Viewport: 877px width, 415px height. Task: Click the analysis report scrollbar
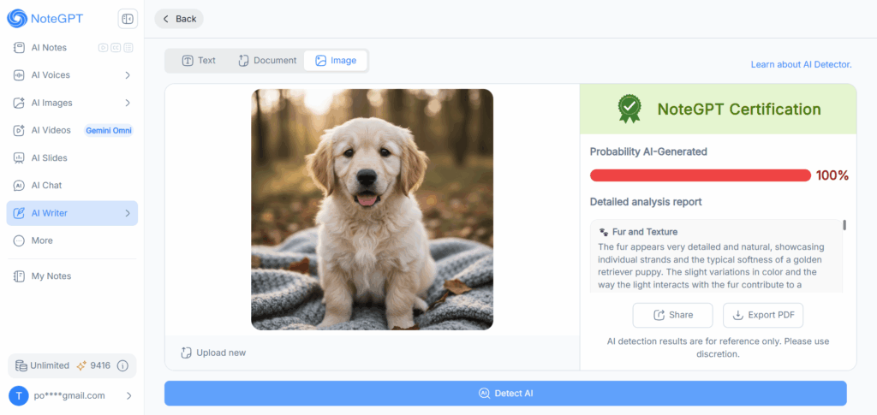click(x=844, y=225)
